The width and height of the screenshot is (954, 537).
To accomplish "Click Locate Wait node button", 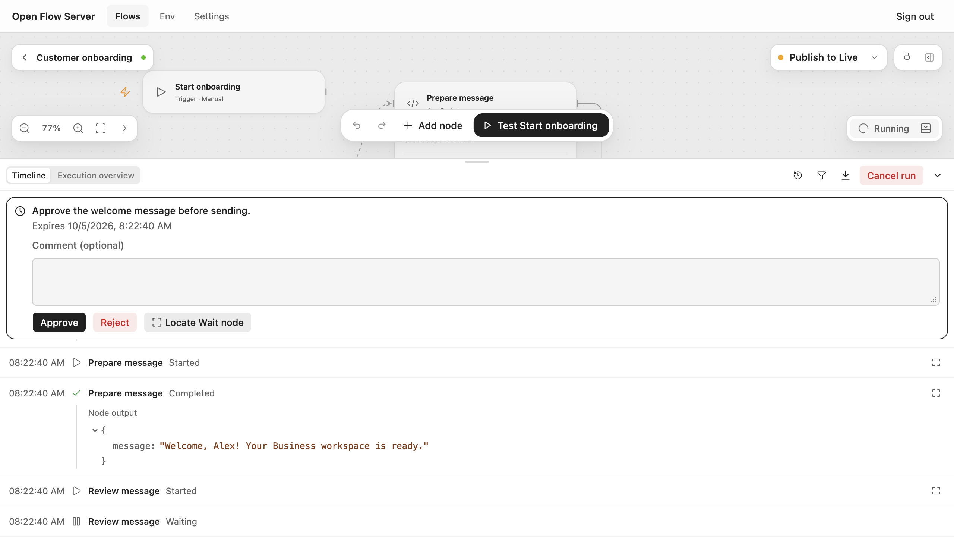I will tap(198, 322).
